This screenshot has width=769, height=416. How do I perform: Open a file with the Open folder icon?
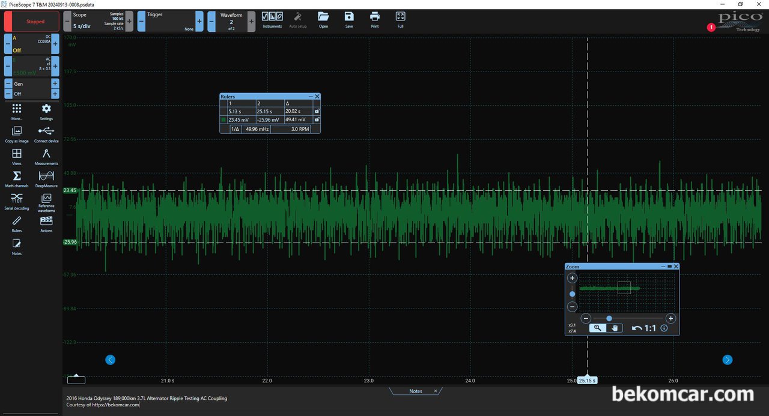323,20
